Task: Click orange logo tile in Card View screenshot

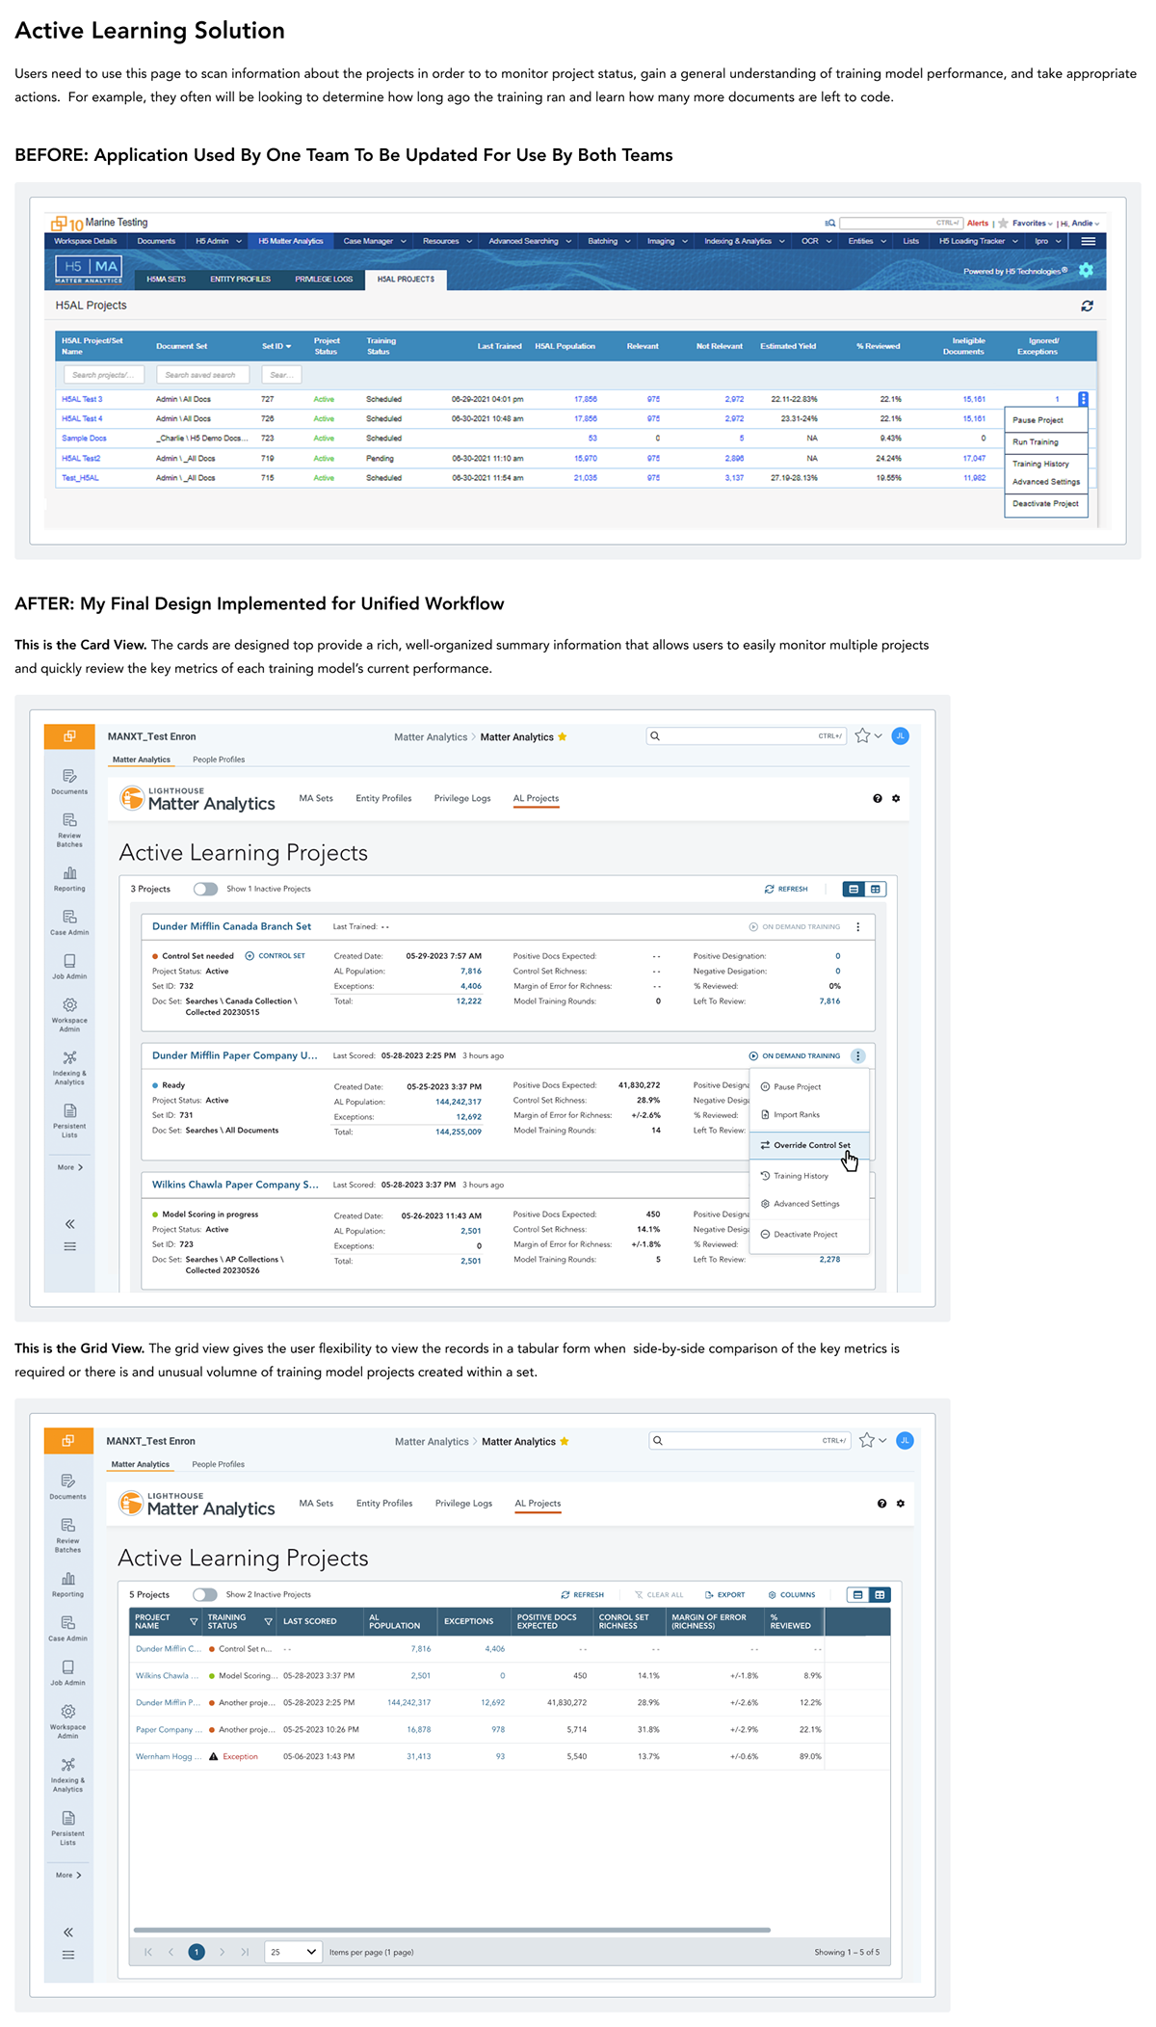Action: click(x=69, y=736)
